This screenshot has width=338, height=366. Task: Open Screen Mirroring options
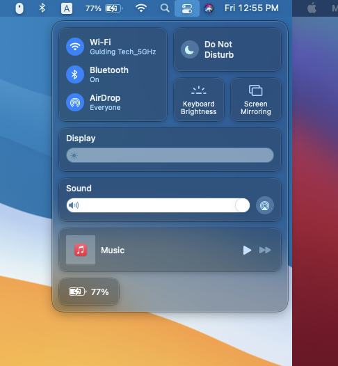click(256, 100)
